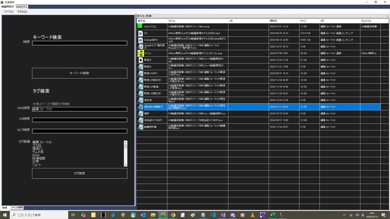Screen dimensions: 390x219
Task: Switch to the 動画用素材 tab
Action: tap(8, 7)
